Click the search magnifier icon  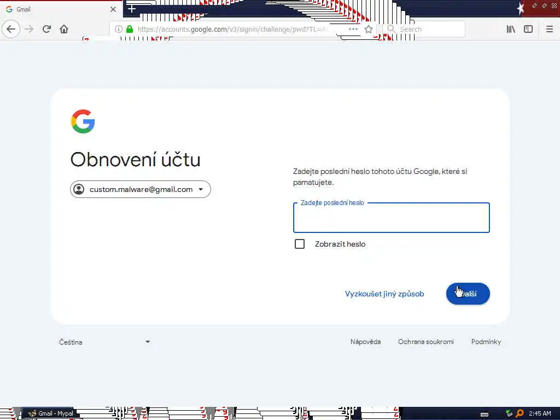click(392, 29)
